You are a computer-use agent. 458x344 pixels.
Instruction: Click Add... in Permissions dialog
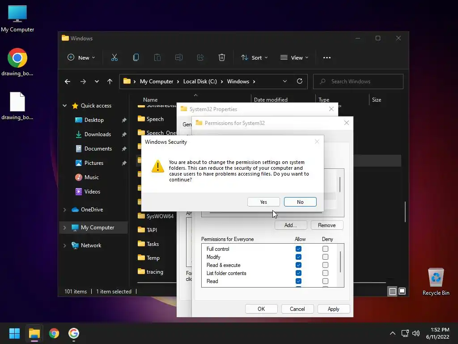pos(291,225)
